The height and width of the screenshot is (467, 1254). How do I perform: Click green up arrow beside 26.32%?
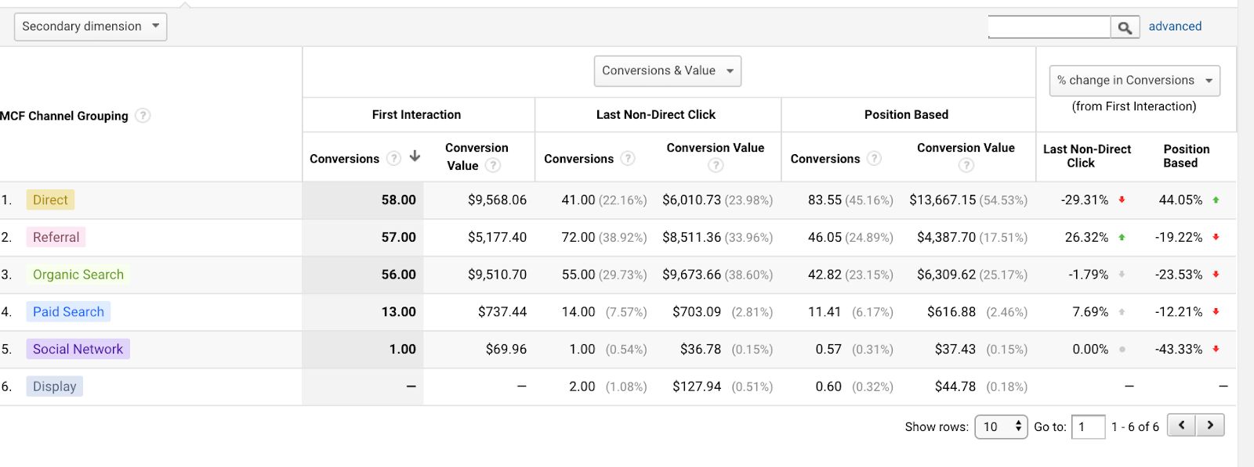[x=1122, y=237]
